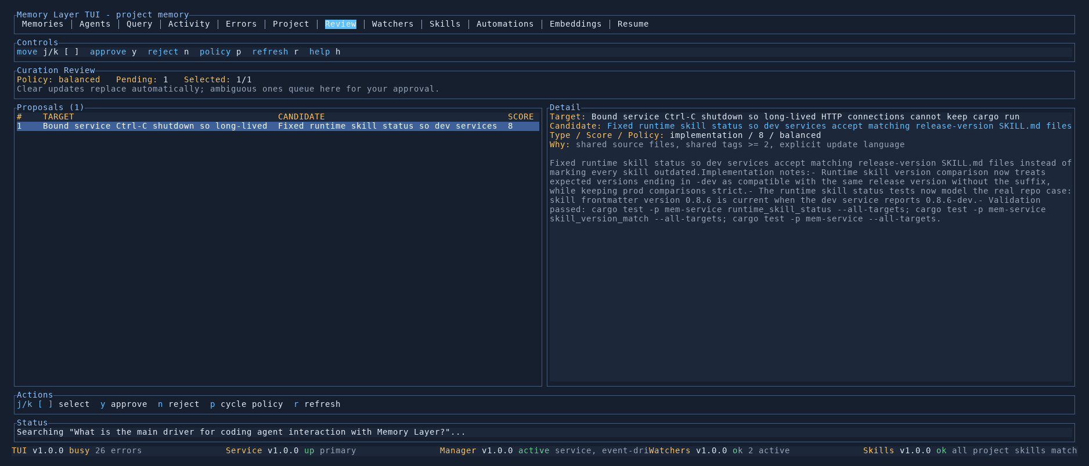Screen dimensions: 1089x466
Task: Click the 'TUI v1.0.0 busy' footer entry
Action: (51, 450)
